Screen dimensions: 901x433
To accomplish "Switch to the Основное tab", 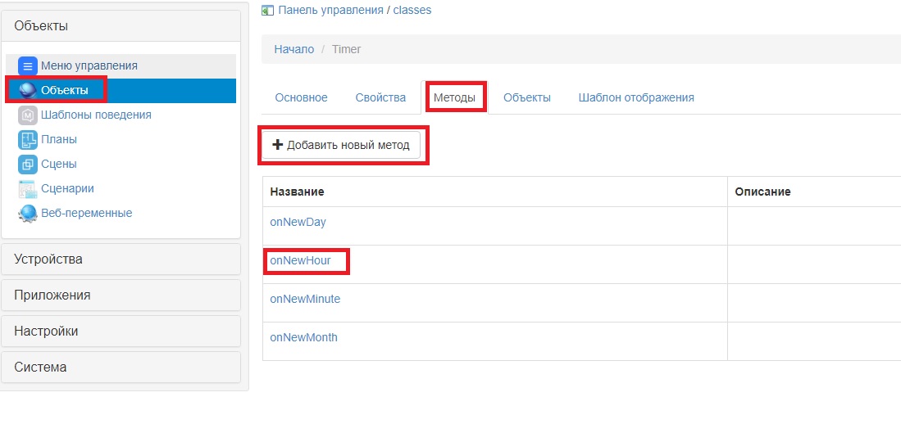I will (x=301, y=97).
